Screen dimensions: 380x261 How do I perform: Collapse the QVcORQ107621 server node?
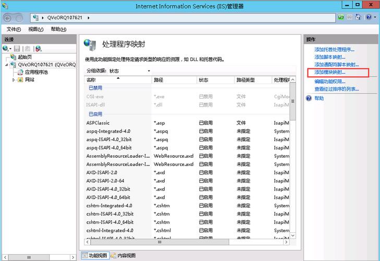coord(6,65)
